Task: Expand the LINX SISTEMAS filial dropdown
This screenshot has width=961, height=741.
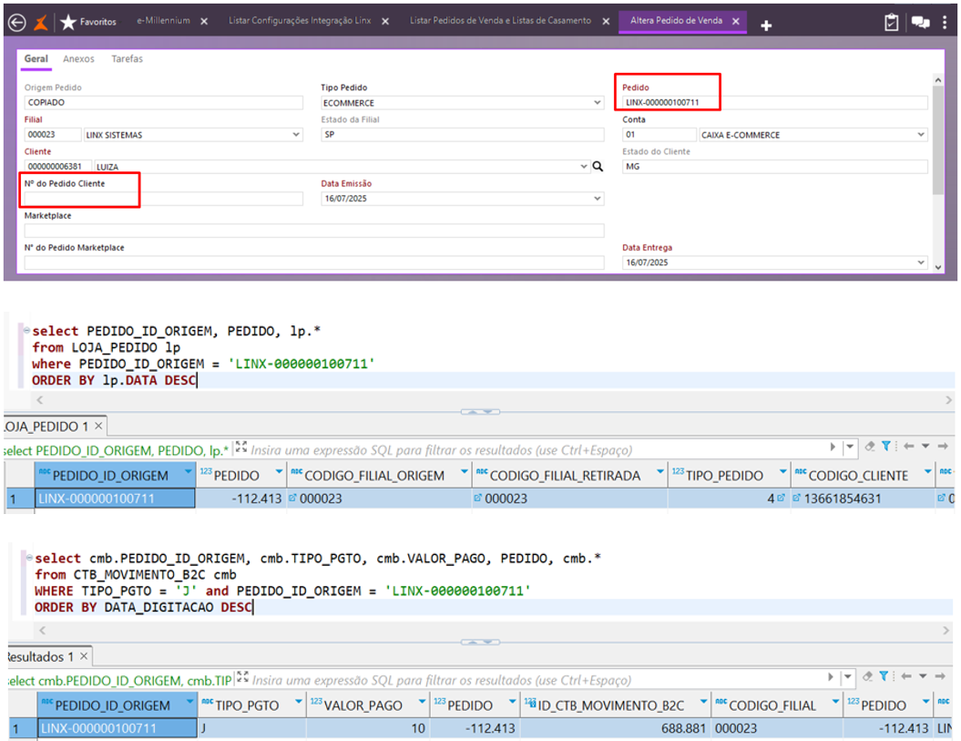Action: pos(296,134)
